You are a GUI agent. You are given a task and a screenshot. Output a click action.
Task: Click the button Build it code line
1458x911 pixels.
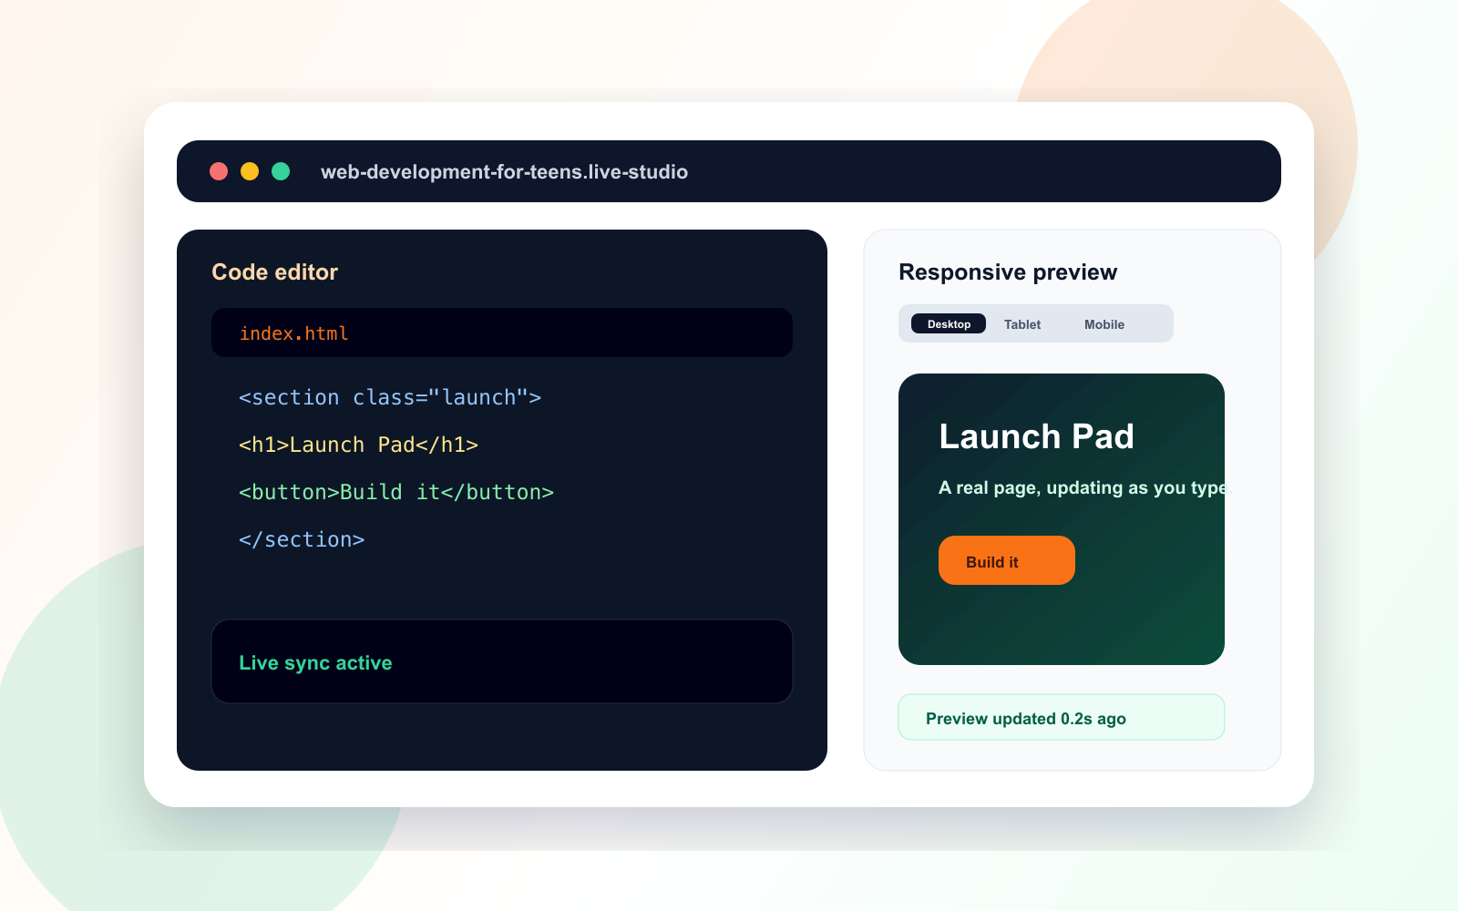(396, 492)
